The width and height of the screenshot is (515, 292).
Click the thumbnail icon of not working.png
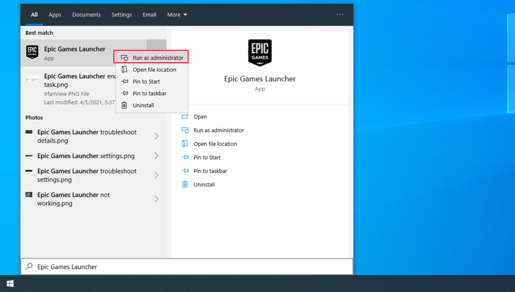tap(29, 194)
